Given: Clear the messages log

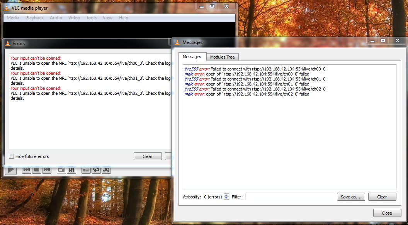Looking at the screenshot, I should point(382,197).
